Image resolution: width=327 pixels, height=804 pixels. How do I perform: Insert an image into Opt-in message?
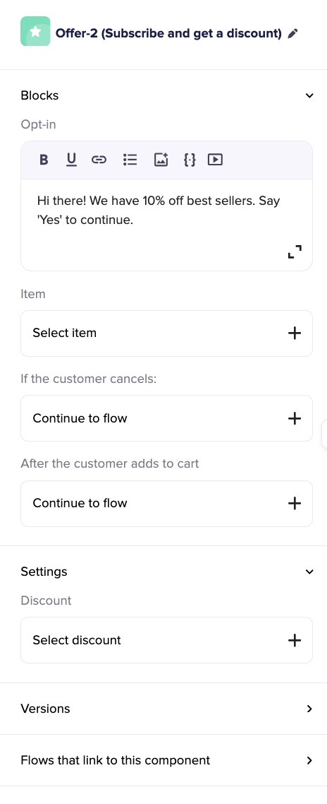tap(161, 160)
